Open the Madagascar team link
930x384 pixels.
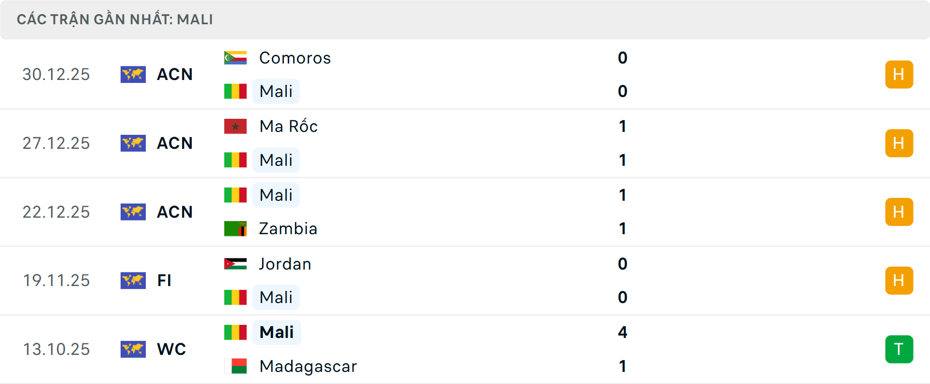click(308, 366)
